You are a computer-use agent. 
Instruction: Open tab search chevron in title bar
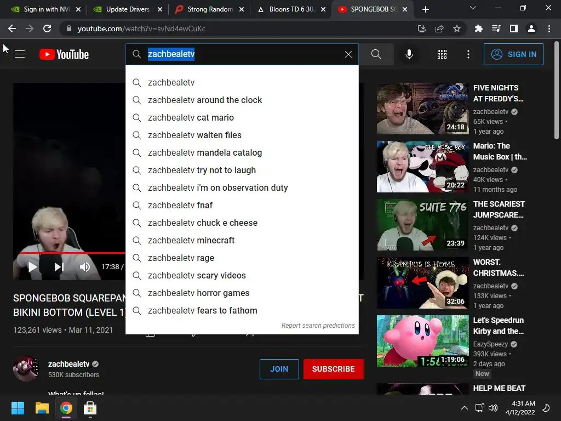coord(473,8)
